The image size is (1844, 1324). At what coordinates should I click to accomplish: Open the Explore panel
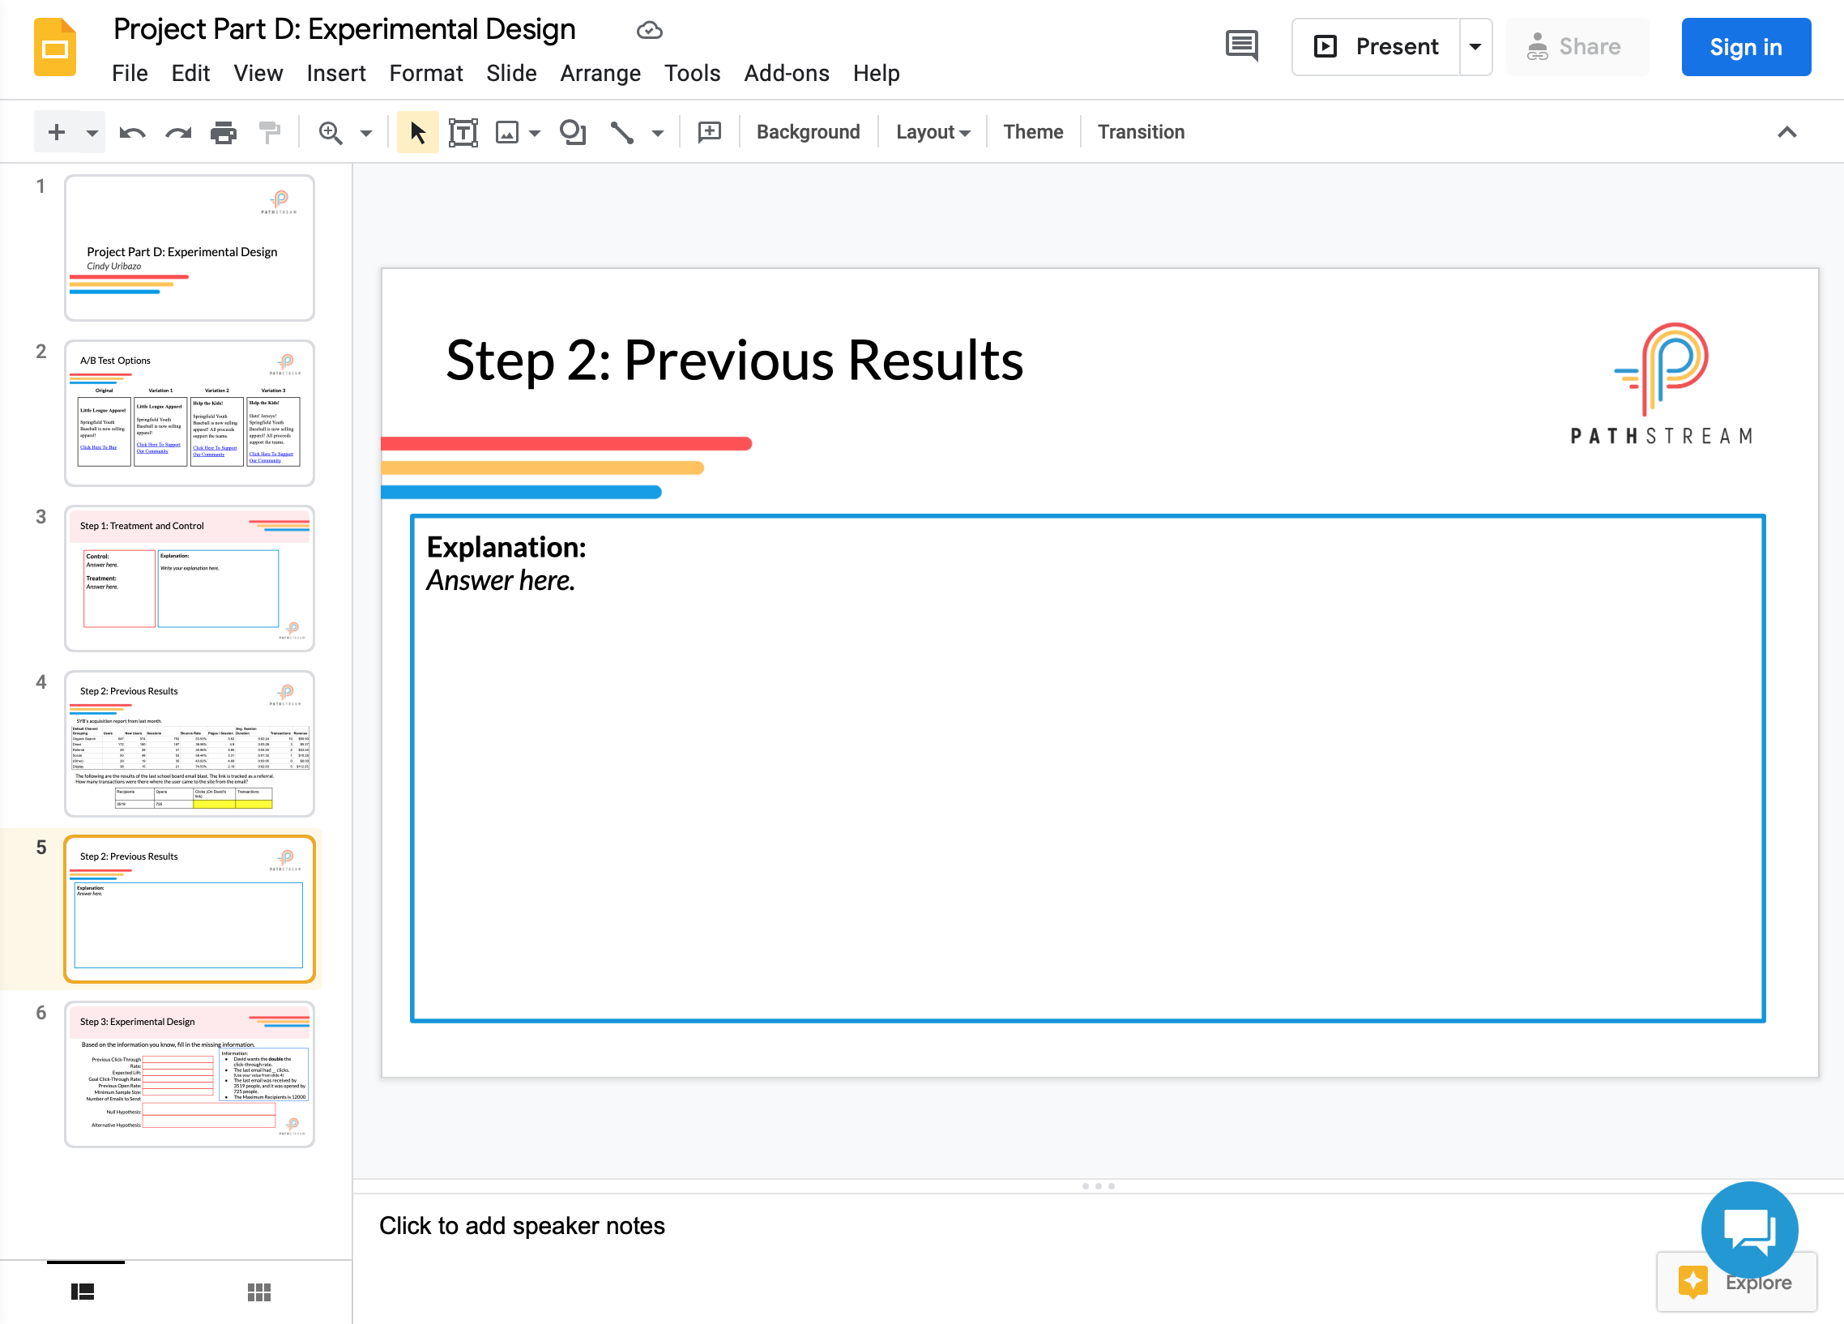click(x=1737, y=1282)
